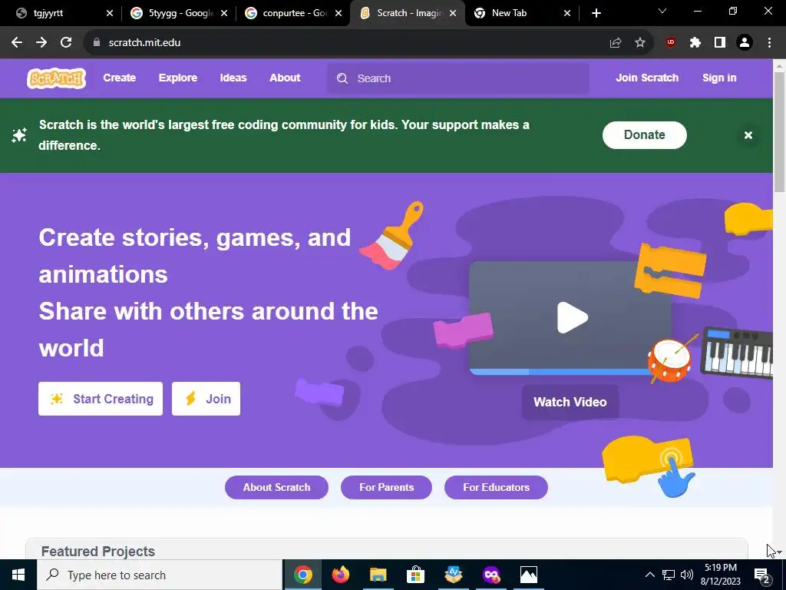
Task: Click the Start Creating button
Action: tap(101, 399)
